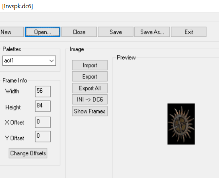
Task: Convert with INI --> DC6 button
Action: (x=90, y=99)
